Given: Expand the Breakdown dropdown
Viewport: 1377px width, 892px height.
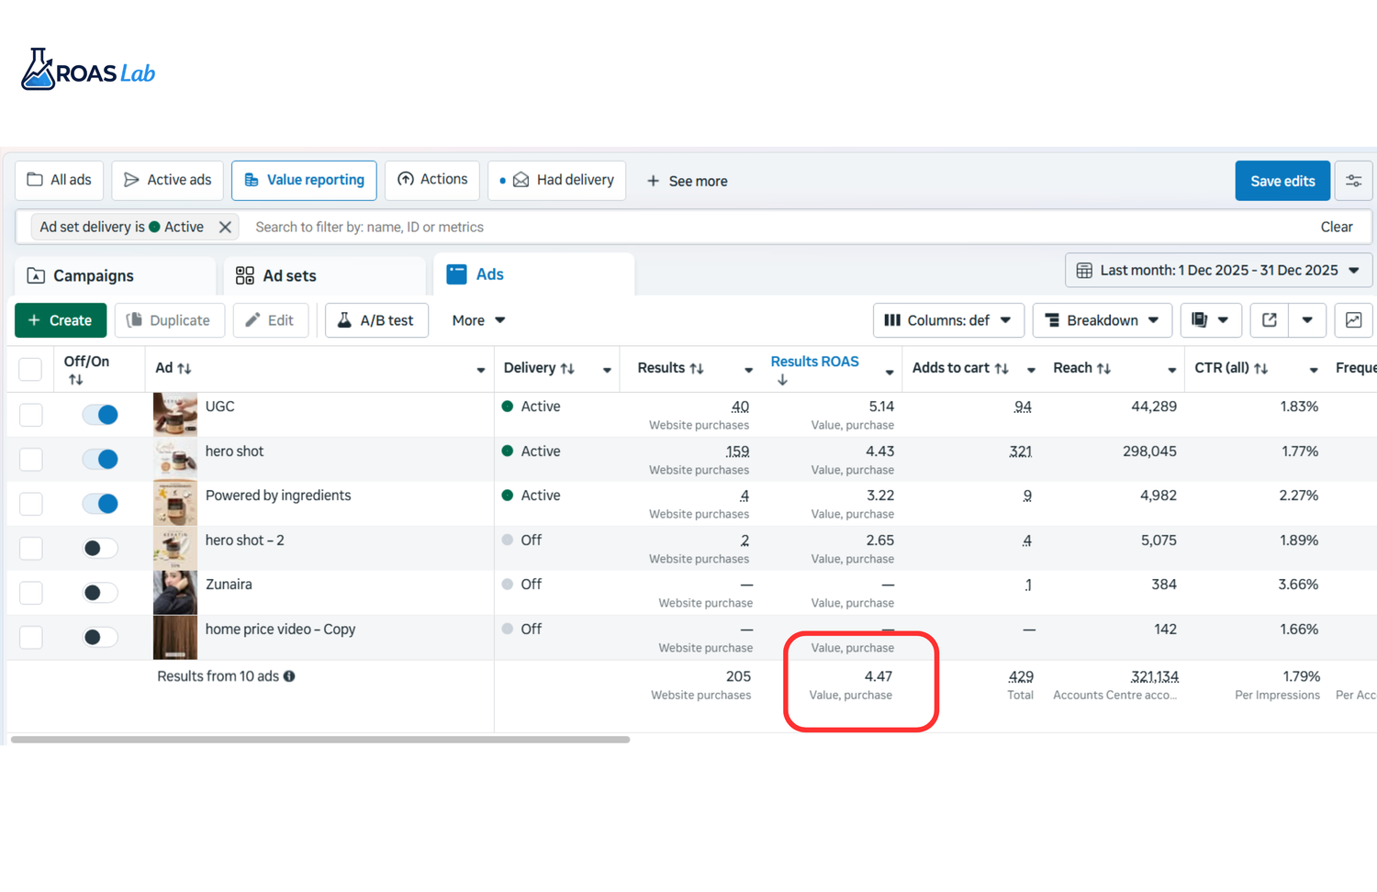Looking at the screenshot, I should (x=1102, y=320).
